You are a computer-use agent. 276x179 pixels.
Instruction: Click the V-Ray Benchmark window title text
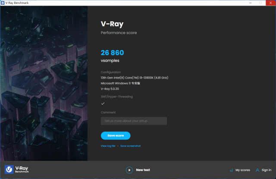tap(17, 3)
